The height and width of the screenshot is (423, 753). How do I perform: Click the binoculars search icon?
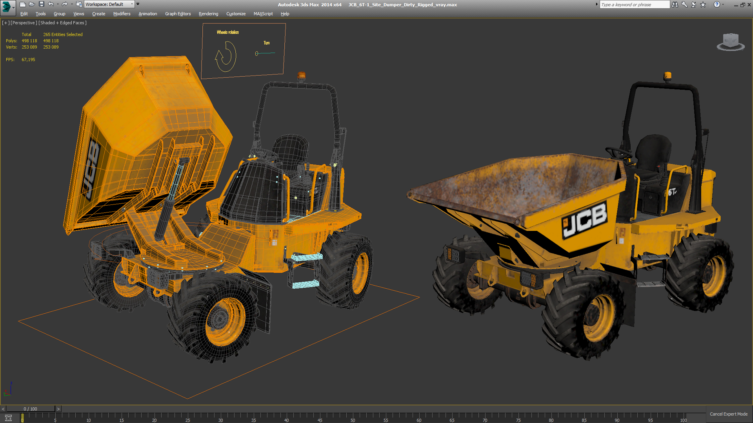[675, 4]
